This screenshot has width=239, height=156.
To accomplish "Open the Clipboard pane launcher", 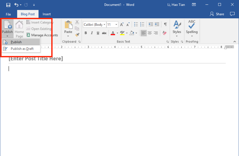I will coord(79,42).
